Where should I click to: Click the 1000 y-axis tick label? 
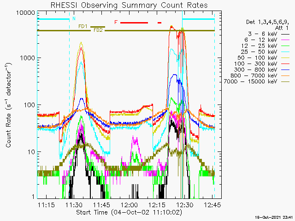tap(28, 58)
